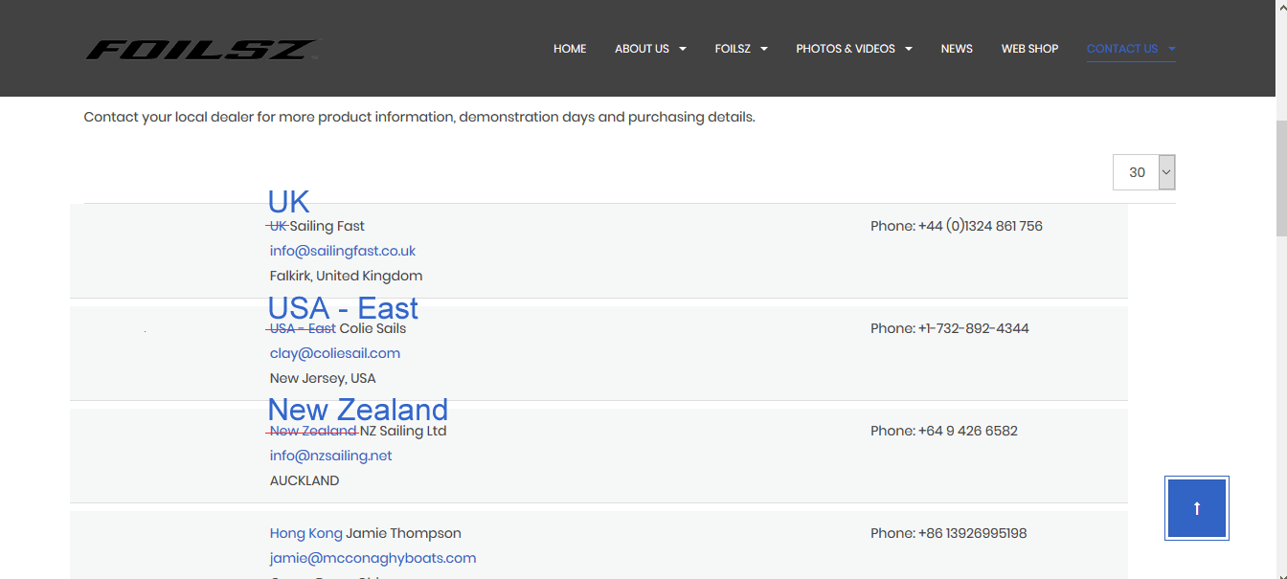The height and width of the screenshot is (579, 1287).
Task: Email info@nzsailing.net
Action: pyautogui.click(x=331, y=456)
